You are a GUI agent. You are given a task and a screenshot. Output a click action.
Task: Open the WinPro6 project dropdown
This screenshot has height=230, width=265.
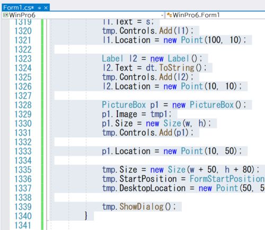[x=162, y=15]
